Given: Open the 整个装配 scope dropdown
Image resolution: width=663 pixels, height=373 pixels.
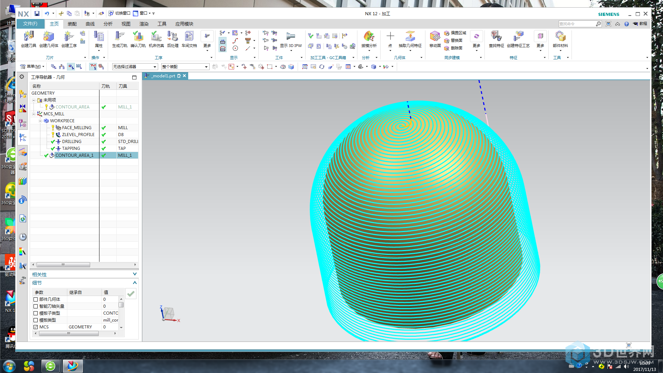Looking at the screenshot, I should point(185,67).
